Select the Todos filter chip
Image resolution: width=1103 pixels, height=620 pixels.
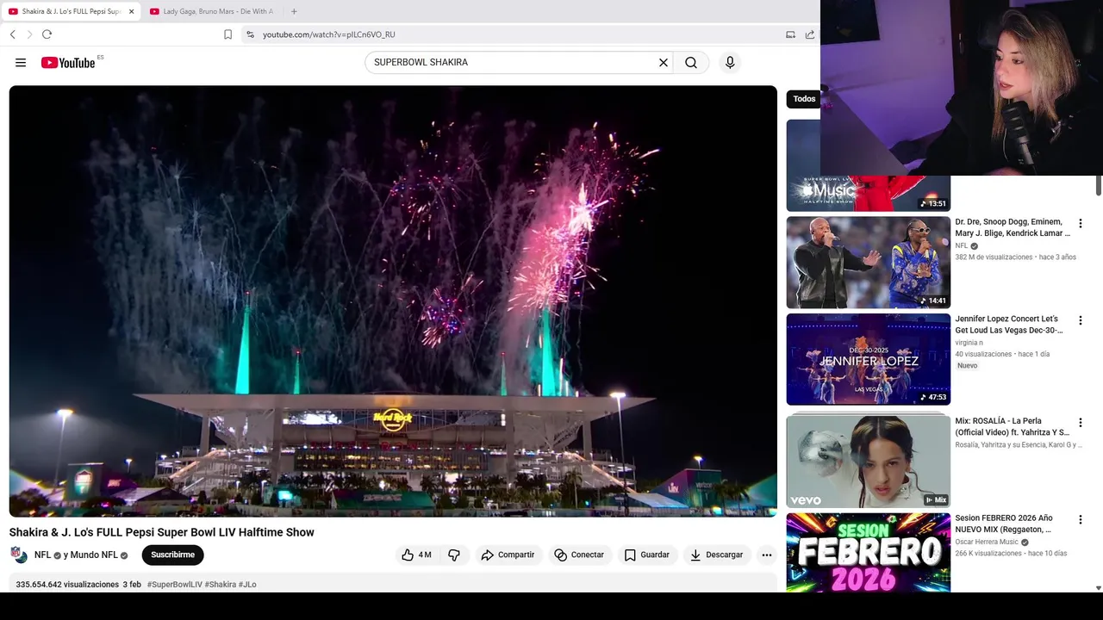[x=803, y=99]
